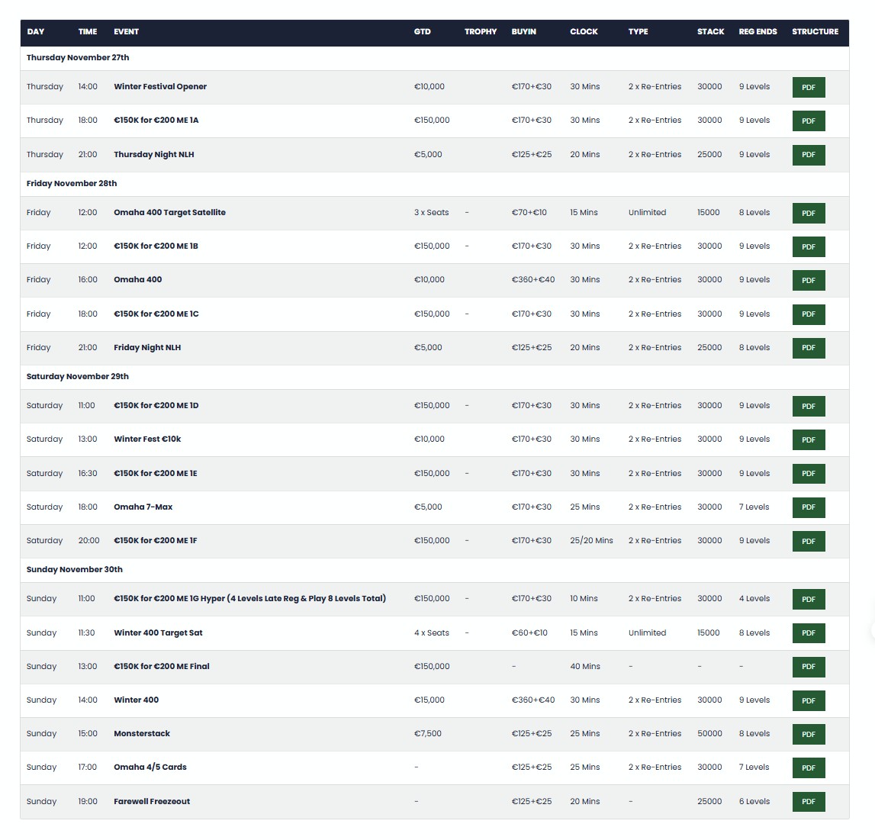
Task: Click PDF button for Friday Night NLH
Action: point(808,348)
